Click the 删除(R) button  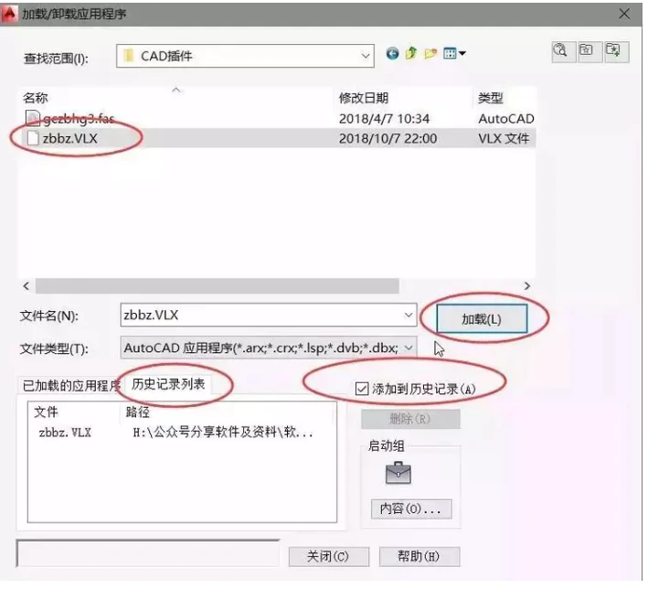(410, 419)
